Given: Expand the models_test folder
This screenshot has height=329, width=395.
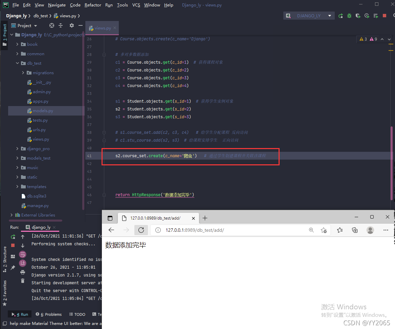Looking at the screenshot, I should 17,158.
